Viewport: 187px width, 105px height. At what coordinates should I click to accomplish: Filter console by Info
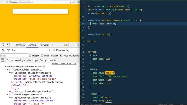[x=29, y=60]
